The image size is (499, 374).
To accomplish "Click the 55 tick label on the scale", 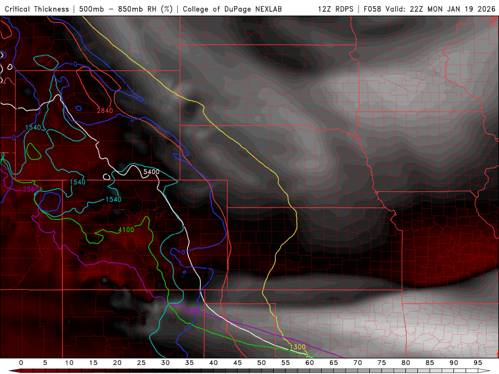I will [x=286, y=363].
